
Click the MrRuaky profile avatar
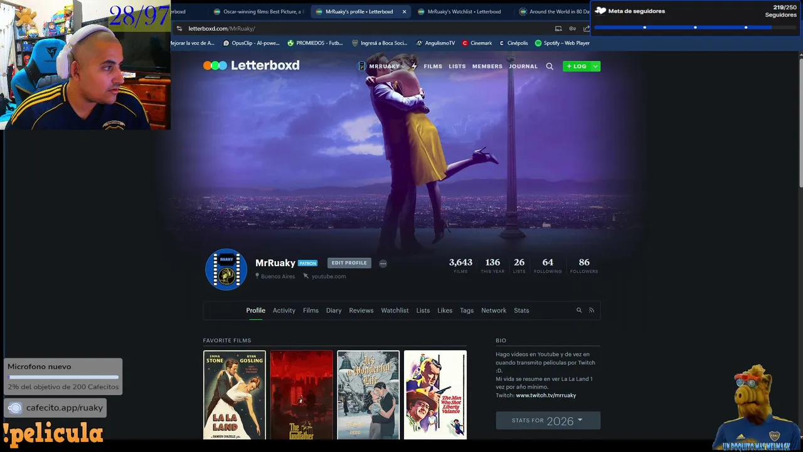click(226, 269)
